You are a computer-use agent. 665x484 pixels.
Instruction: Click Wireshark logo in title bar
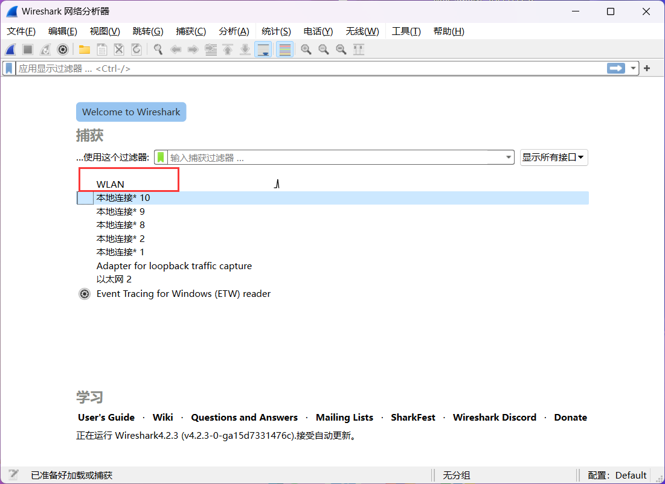click(x=12, y=11)
